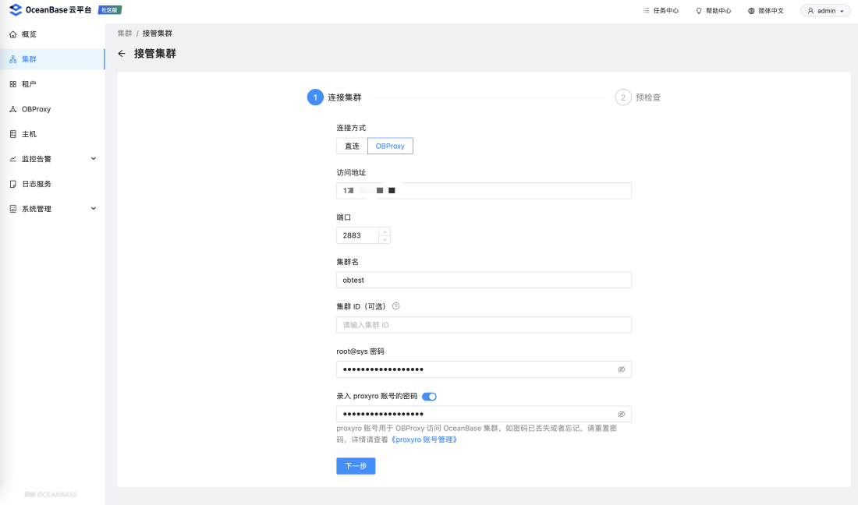
Task: Open 任务中心 task center in header
Action: click(661, 10)
